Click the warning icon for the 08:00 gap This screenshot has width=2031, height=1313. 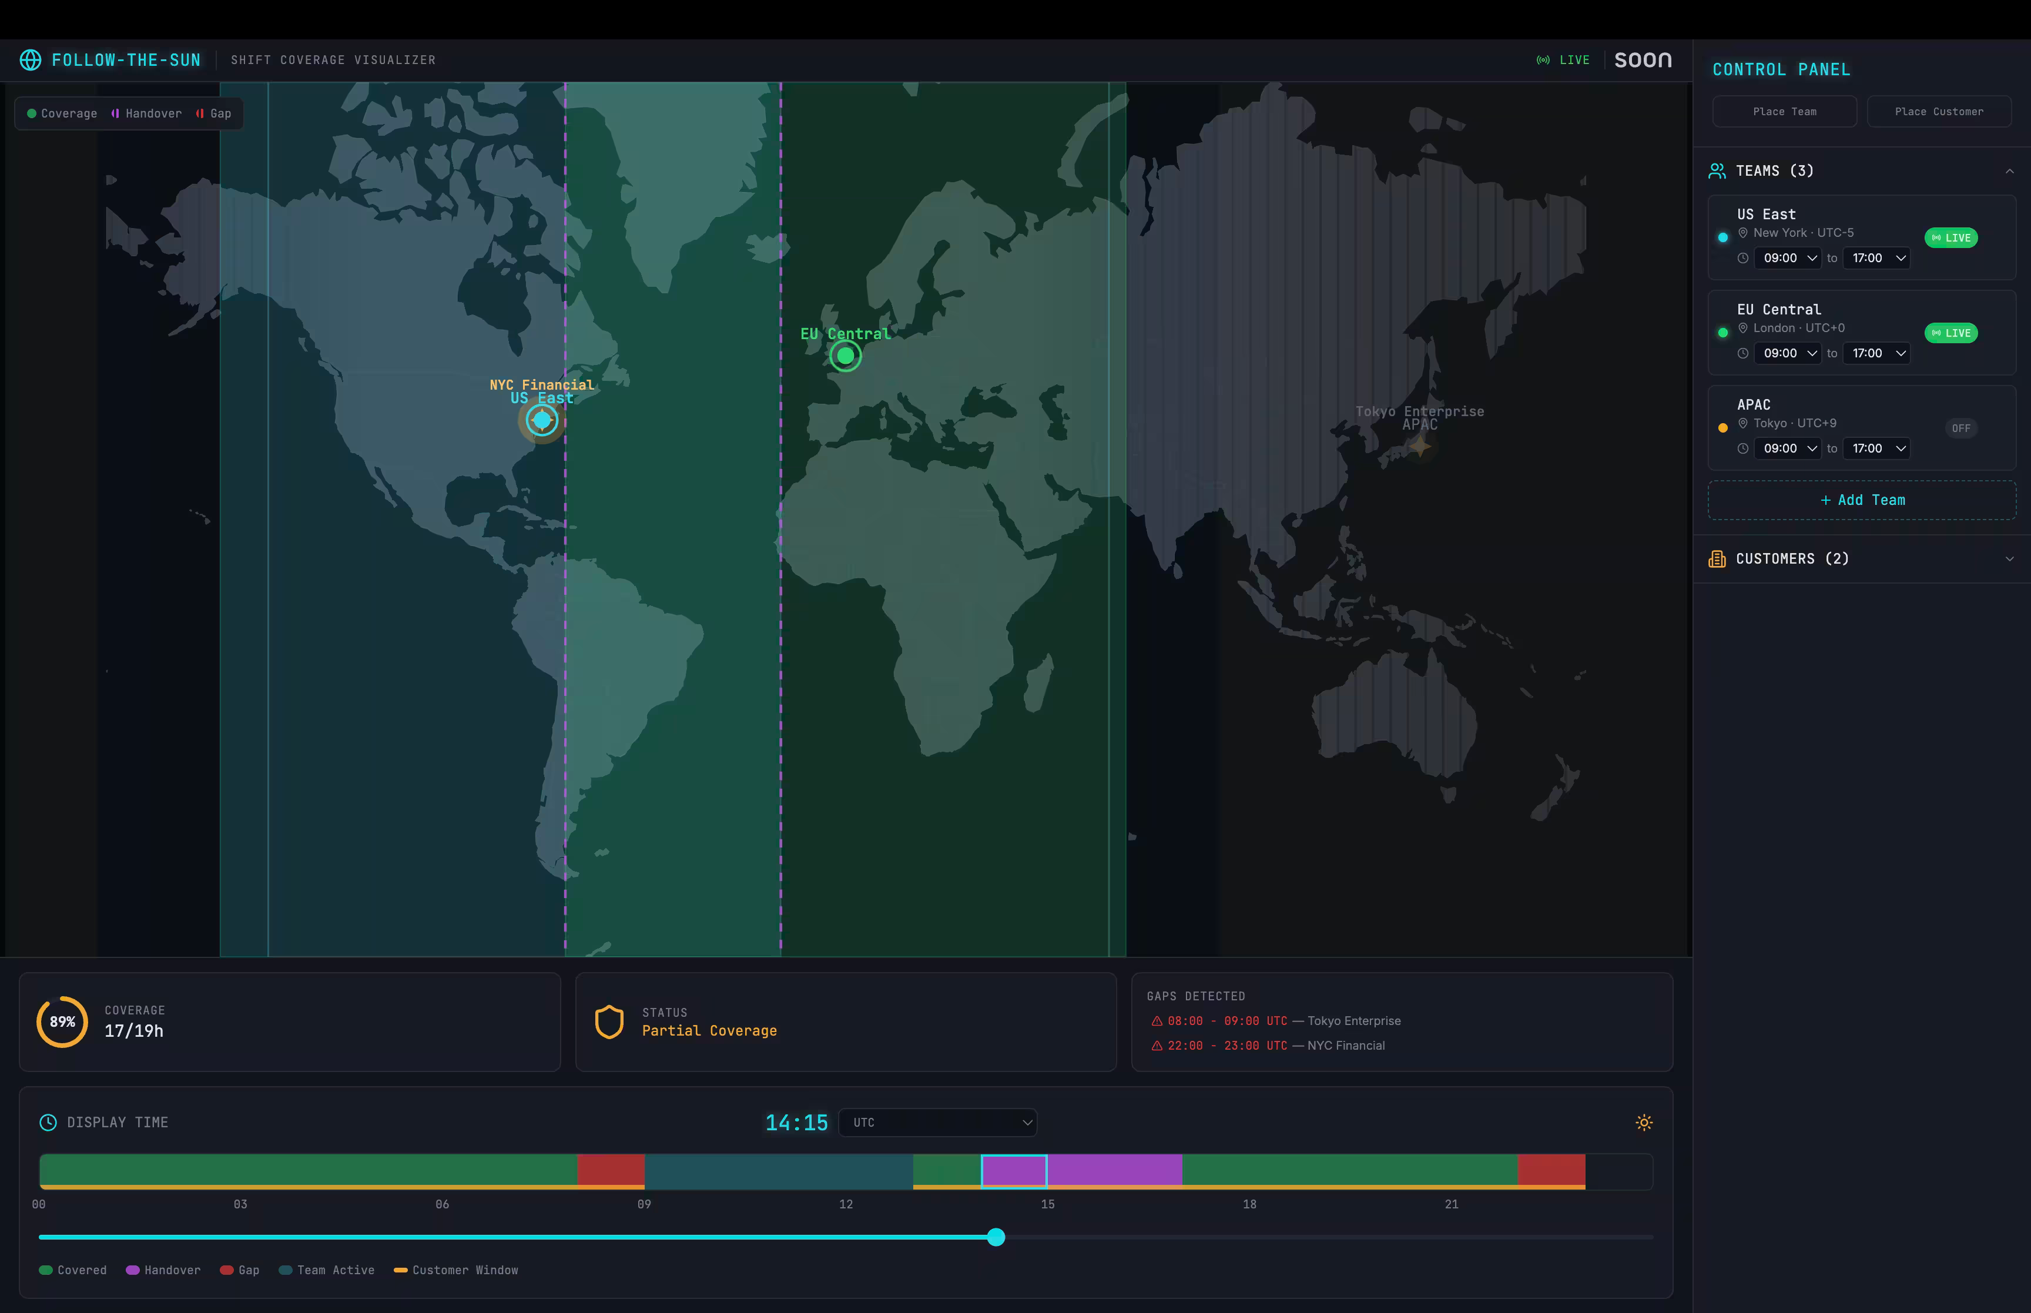coord(1157,1020)
